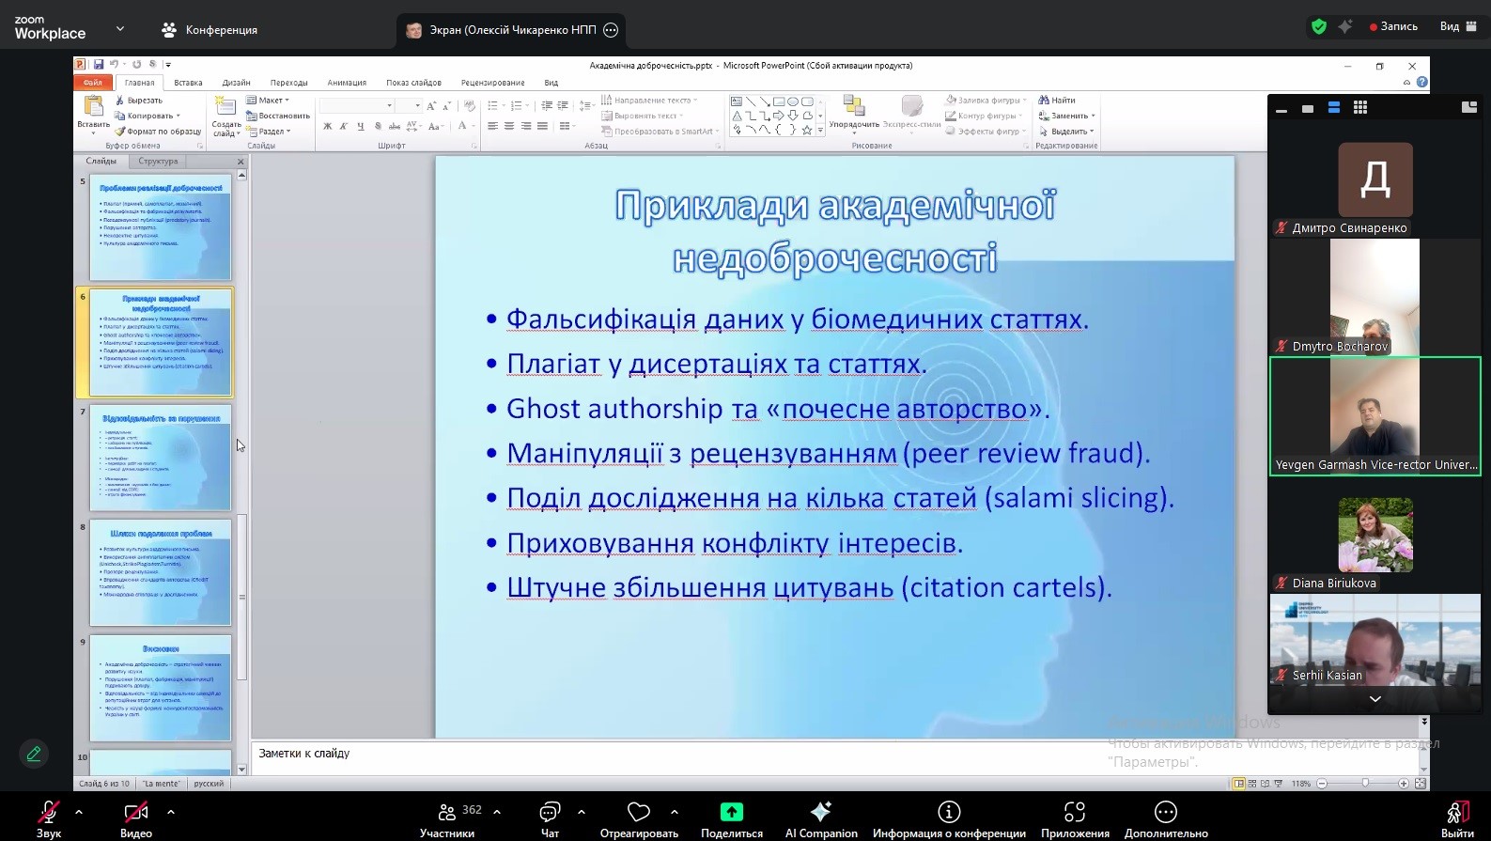Click the green Share screen button
This screenshot has height=841, width=1491.
[731, 813]
